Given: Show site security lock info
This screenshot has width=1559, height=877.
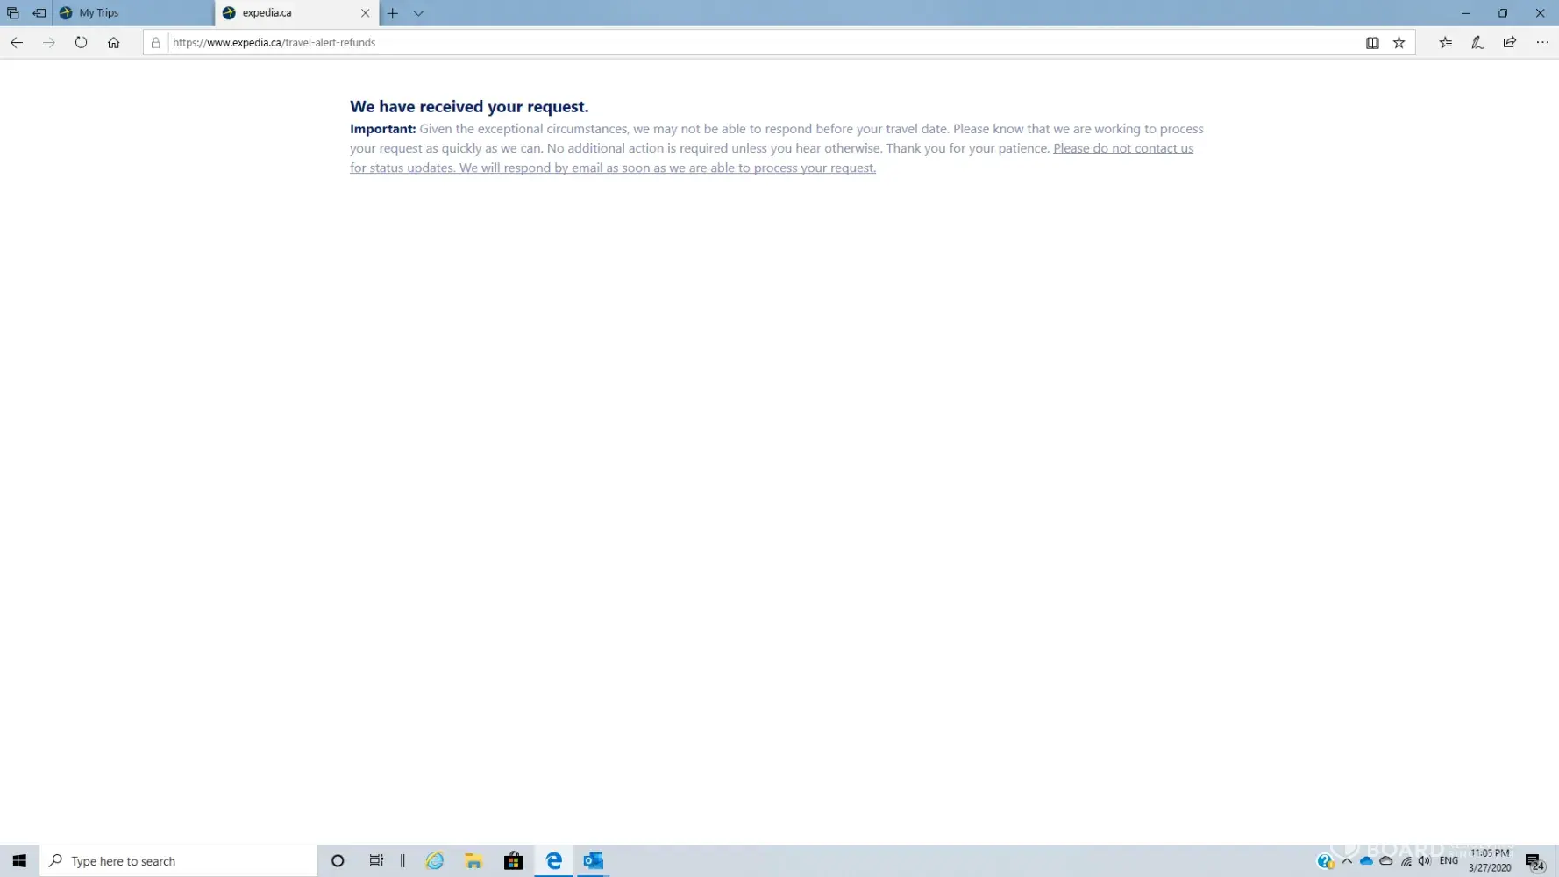Looking at the screenshot, I should [x=156, y=42].
